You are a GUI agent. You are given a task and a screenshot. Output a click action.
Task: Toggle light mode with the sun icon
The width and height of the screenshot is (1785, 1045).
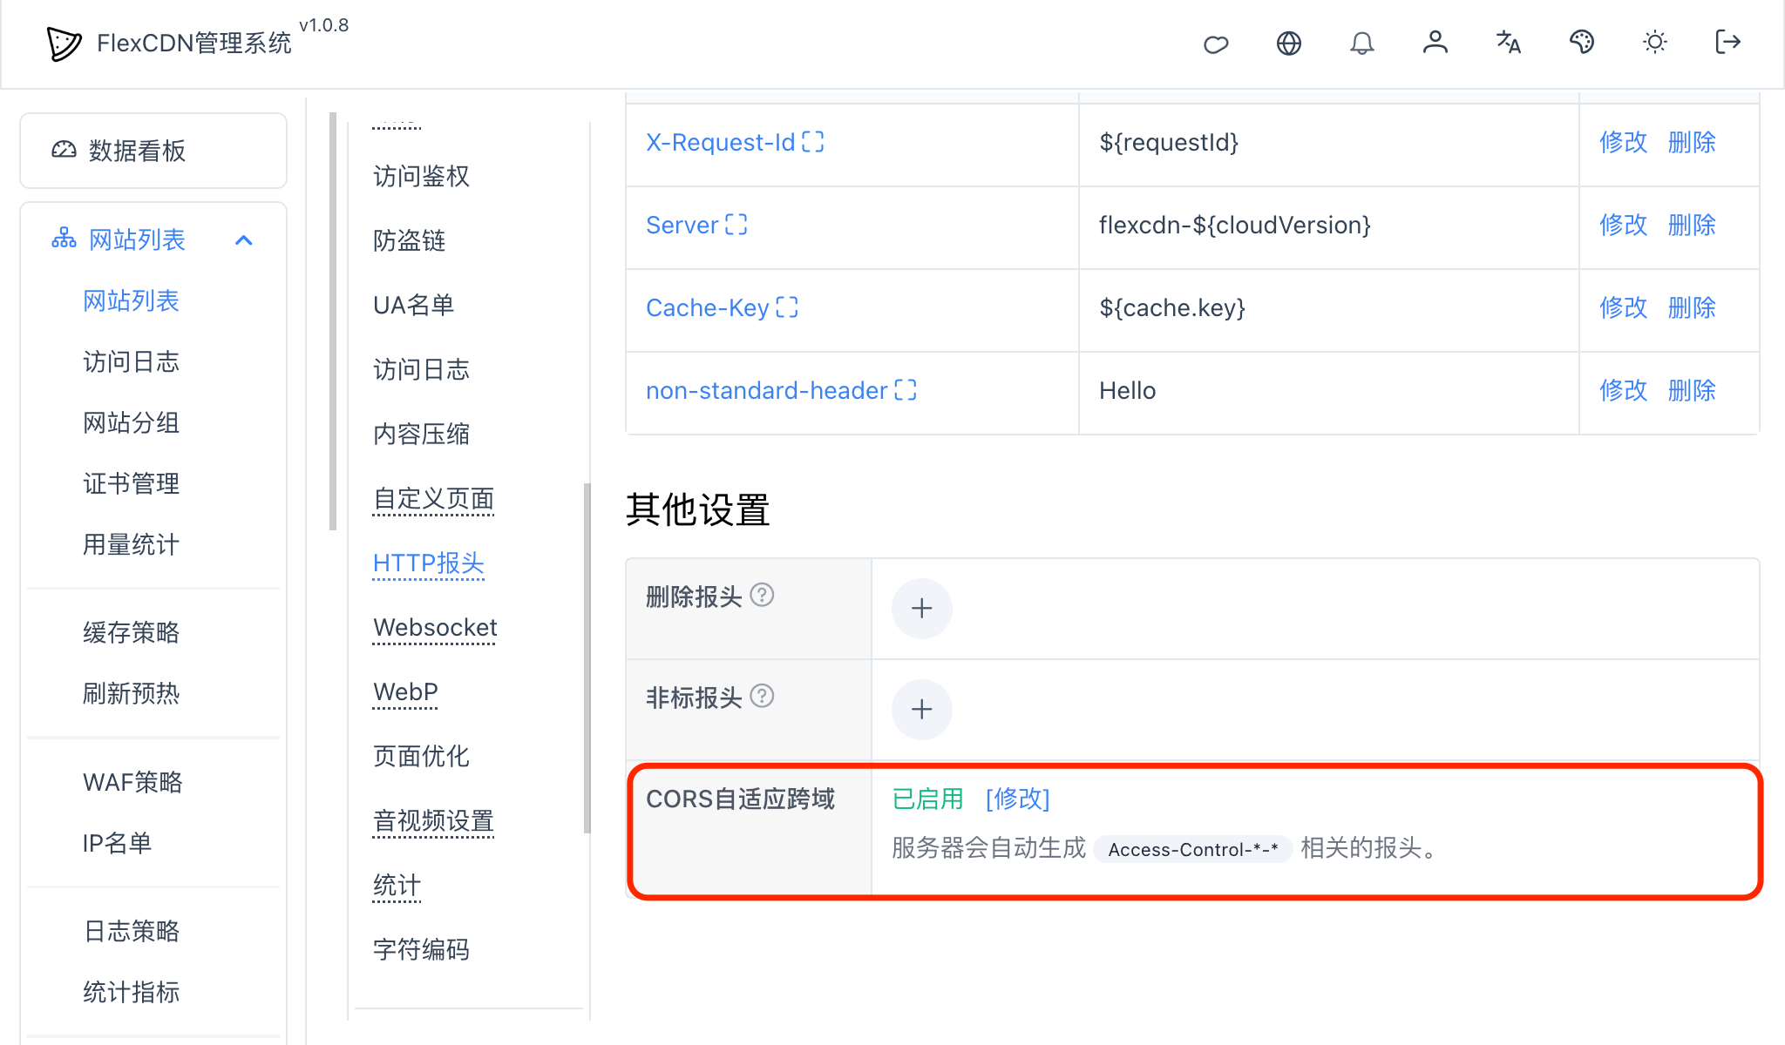tap(1654, 43)
